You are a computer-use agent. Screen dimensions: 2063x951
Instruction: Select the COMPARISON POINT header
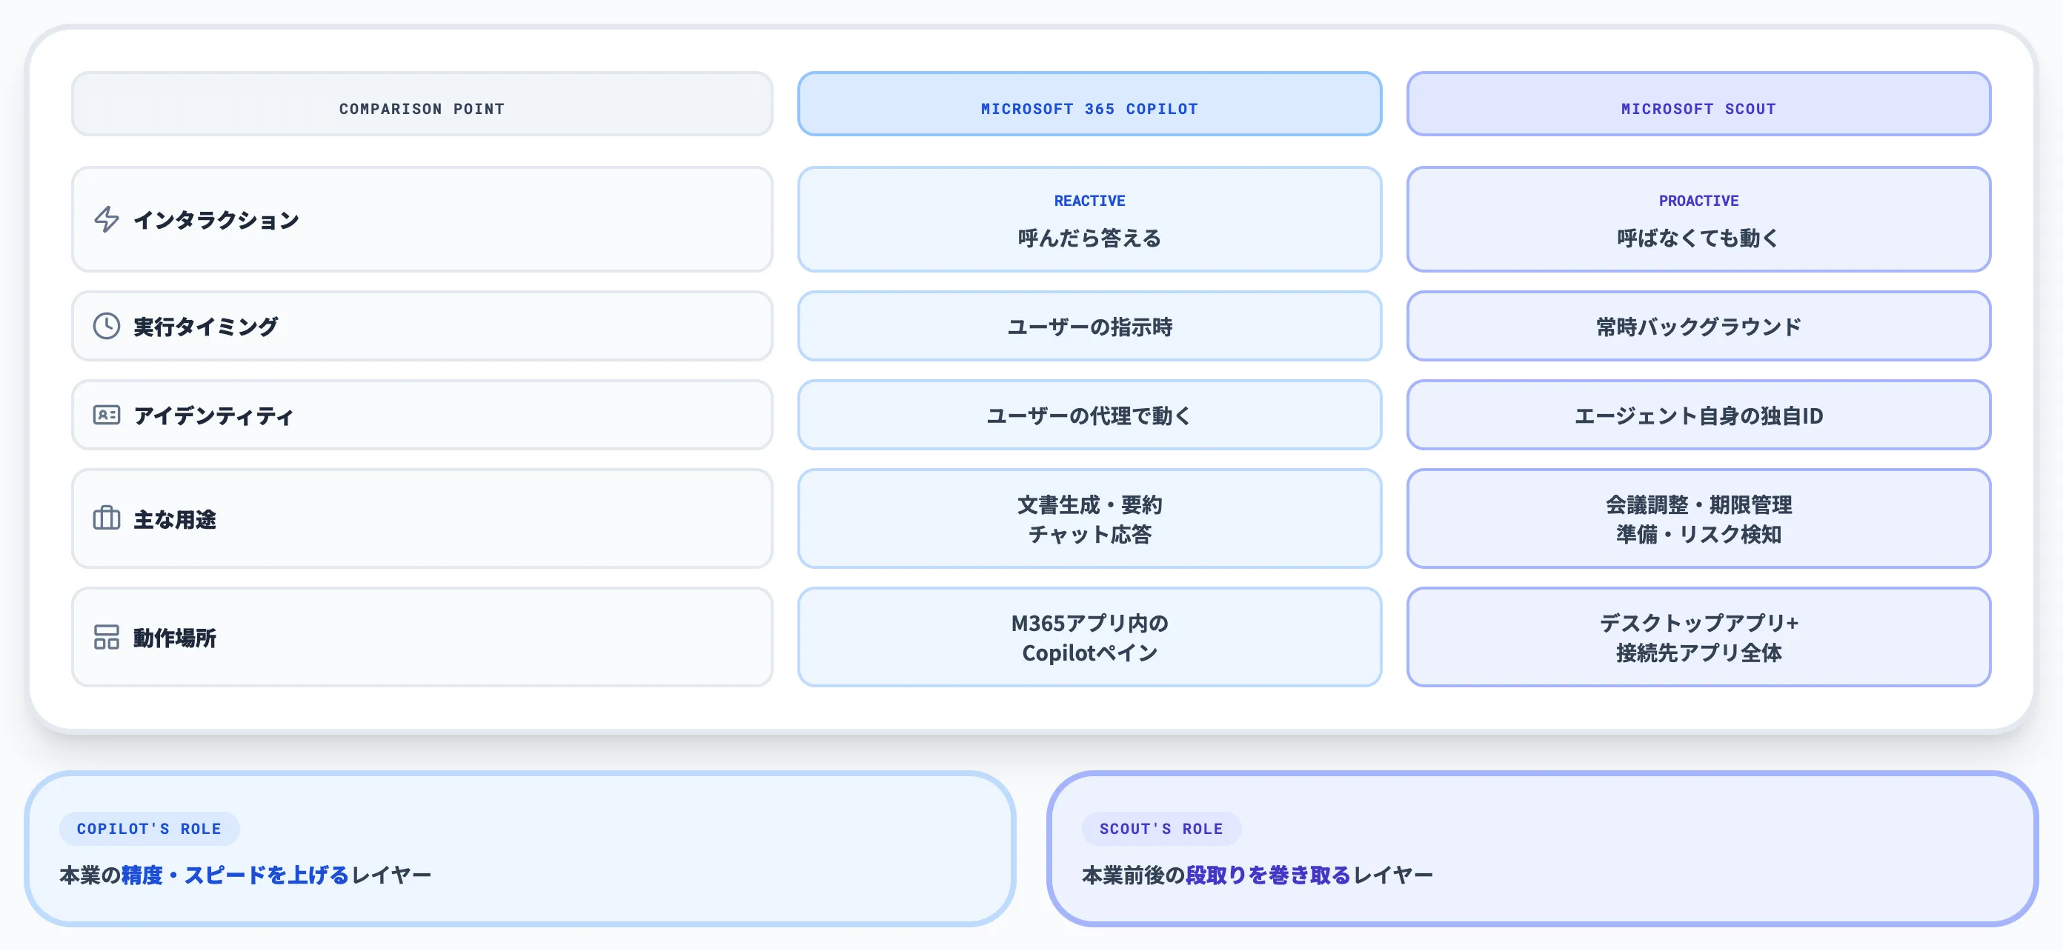pyautogui.click(x=422, y=105)
